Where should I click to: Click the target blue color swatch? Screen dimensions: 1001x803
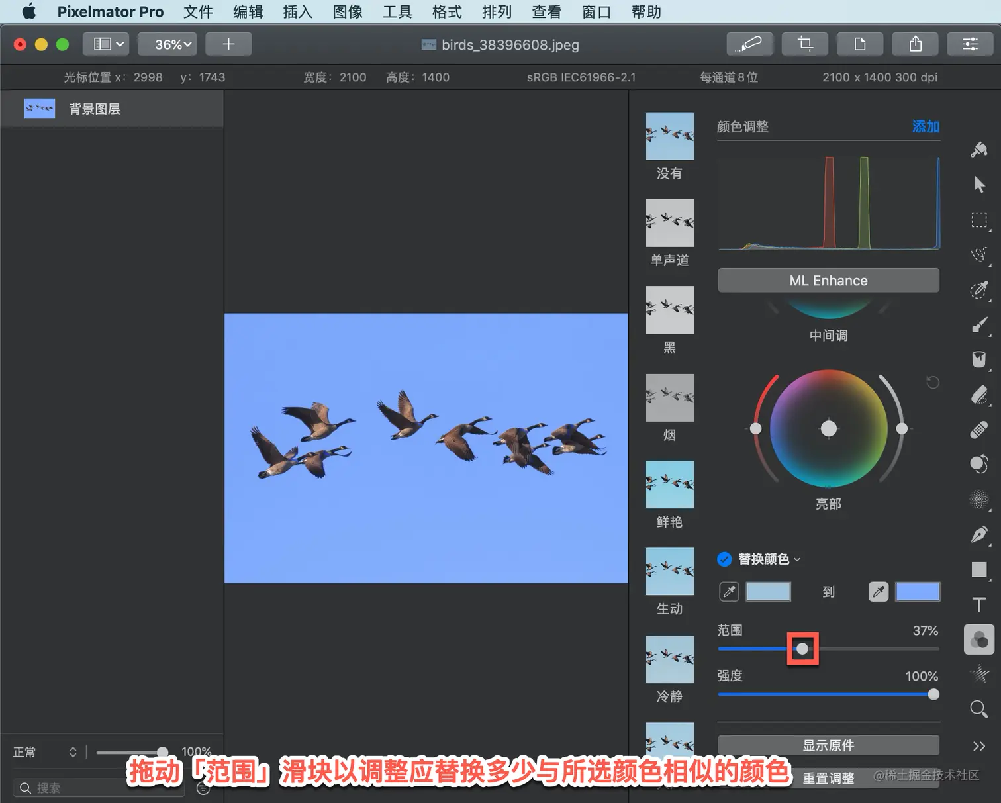point(918,592)
